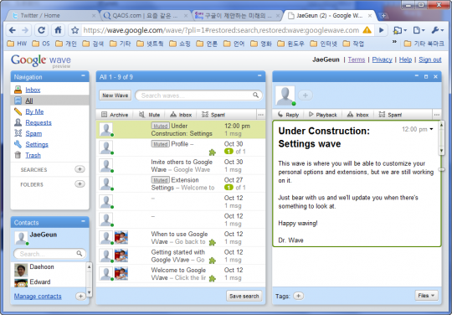Open the Welcome to Google Wave item
The height and width of the screenshot is (315, 452).
pos(181,273)
